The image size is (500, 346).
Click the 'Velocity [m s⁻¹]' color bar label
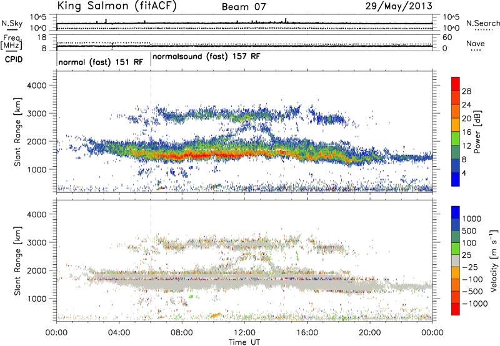pyautogui.click(x=494, y=260)
